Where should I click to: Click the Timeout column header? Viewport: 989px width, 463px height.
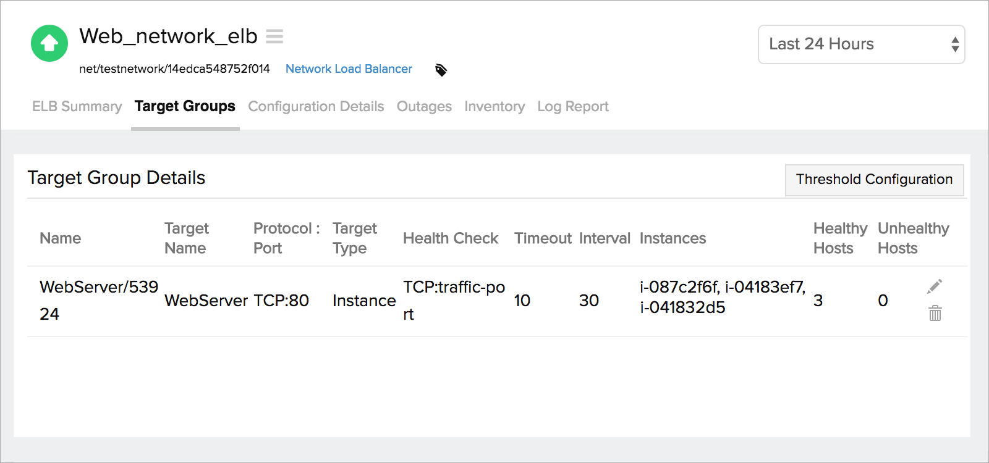[x=543, y=238]
